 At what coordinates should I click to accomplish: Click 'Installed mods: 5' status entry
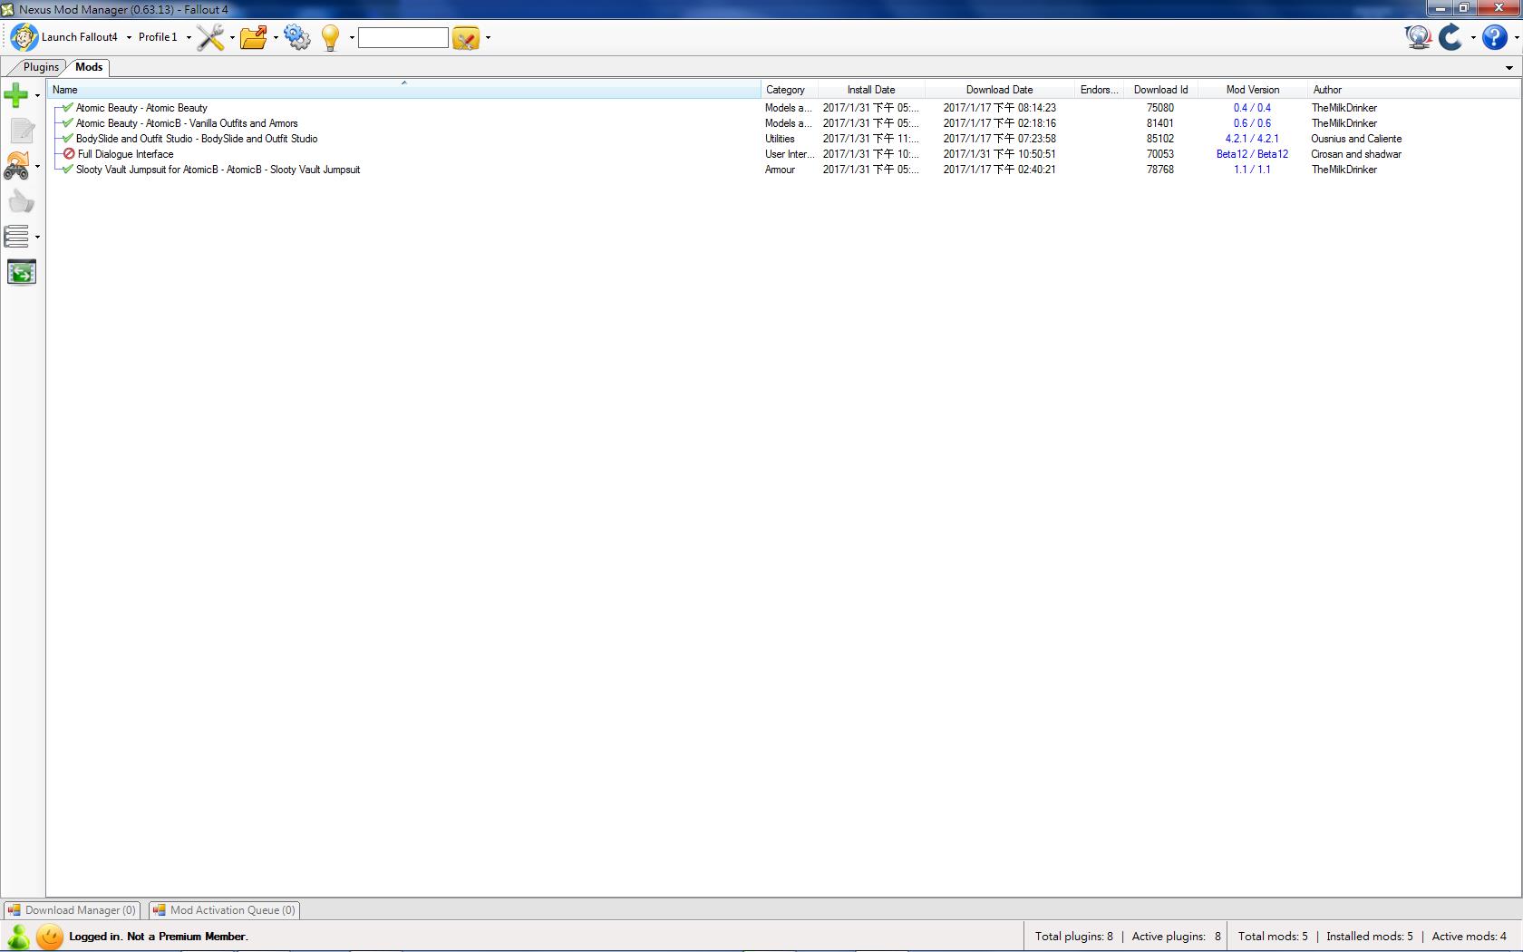[x=1369, y=937]
